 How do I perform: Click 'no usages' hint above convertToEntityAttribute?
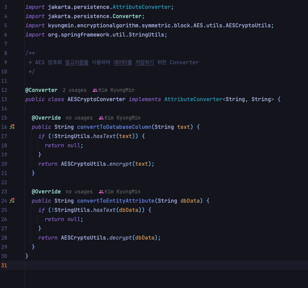pos(79,191)
